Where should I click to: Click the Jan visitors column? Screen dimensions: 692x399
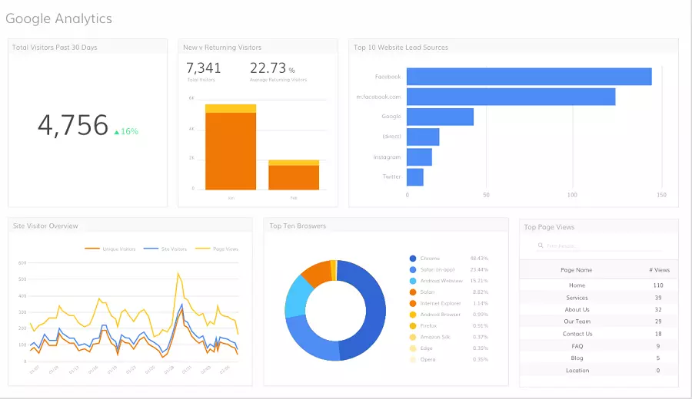point(231,147)
